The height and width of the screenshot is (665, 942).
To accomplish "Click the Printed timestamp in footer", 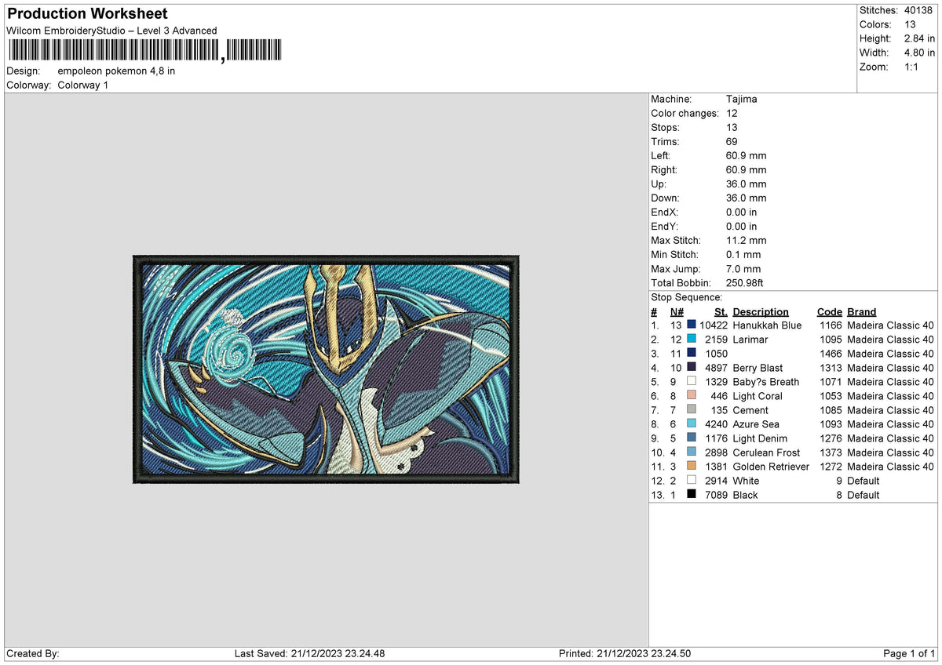I will [x=625, y=654].
